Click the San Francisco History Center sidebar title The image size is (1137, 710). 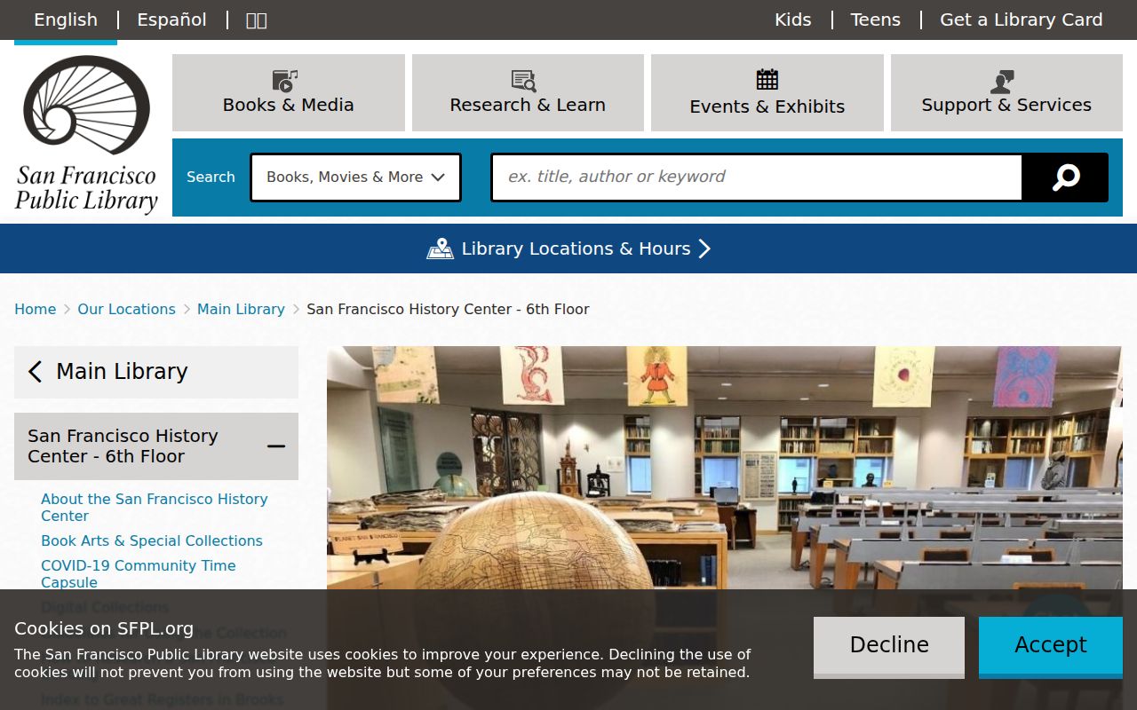pos(123,446)
